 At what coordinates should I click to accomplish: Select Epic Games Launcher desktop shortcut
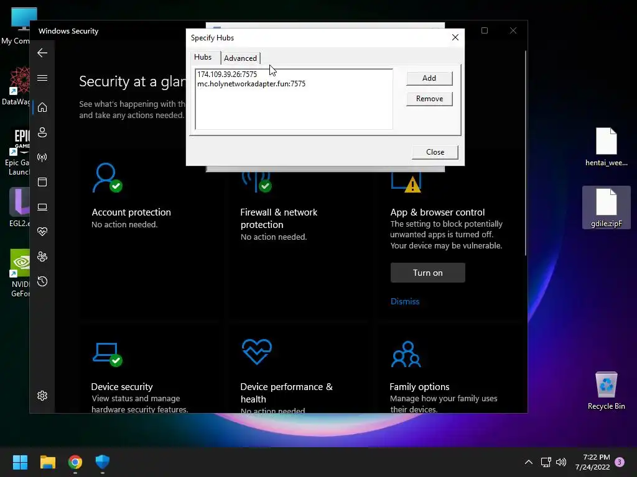tap(17, 152)
